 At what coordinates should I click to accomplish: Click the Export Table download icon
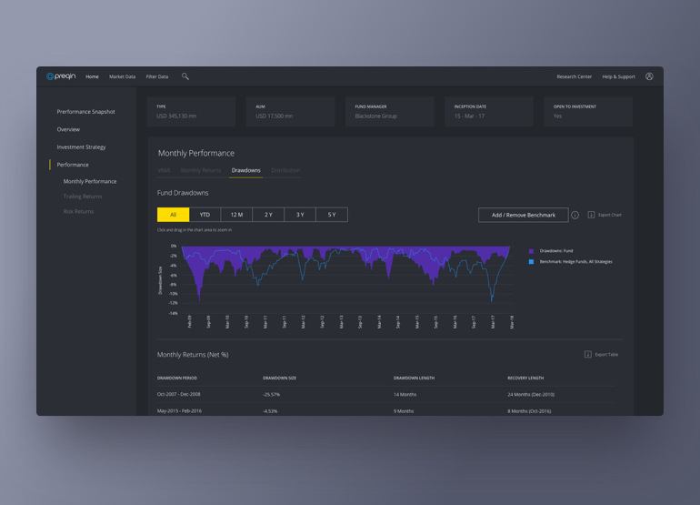588,354
